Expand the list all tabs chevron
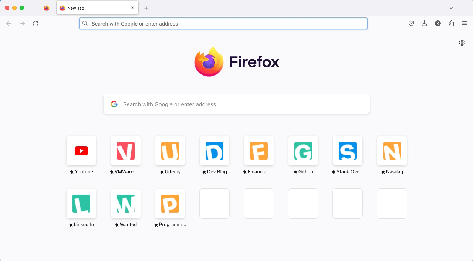Screen dimensions: 473x261 (x=451, y=8)
